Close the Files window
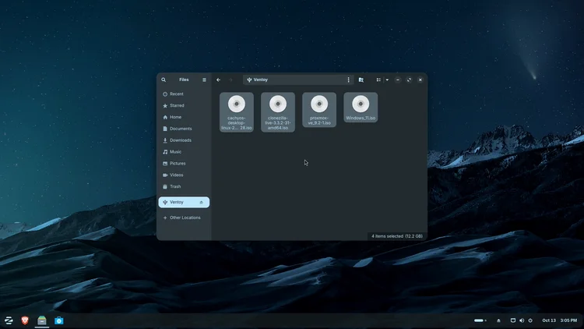Viewport: 584px width, 329px height. [x=420, y=80]
